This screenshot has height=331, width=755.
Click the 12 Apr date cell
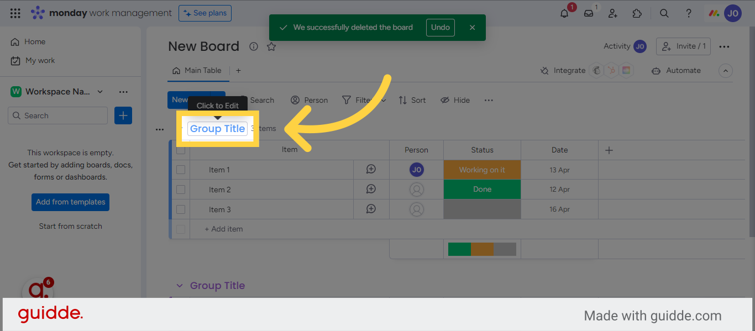tap(559, 190)
